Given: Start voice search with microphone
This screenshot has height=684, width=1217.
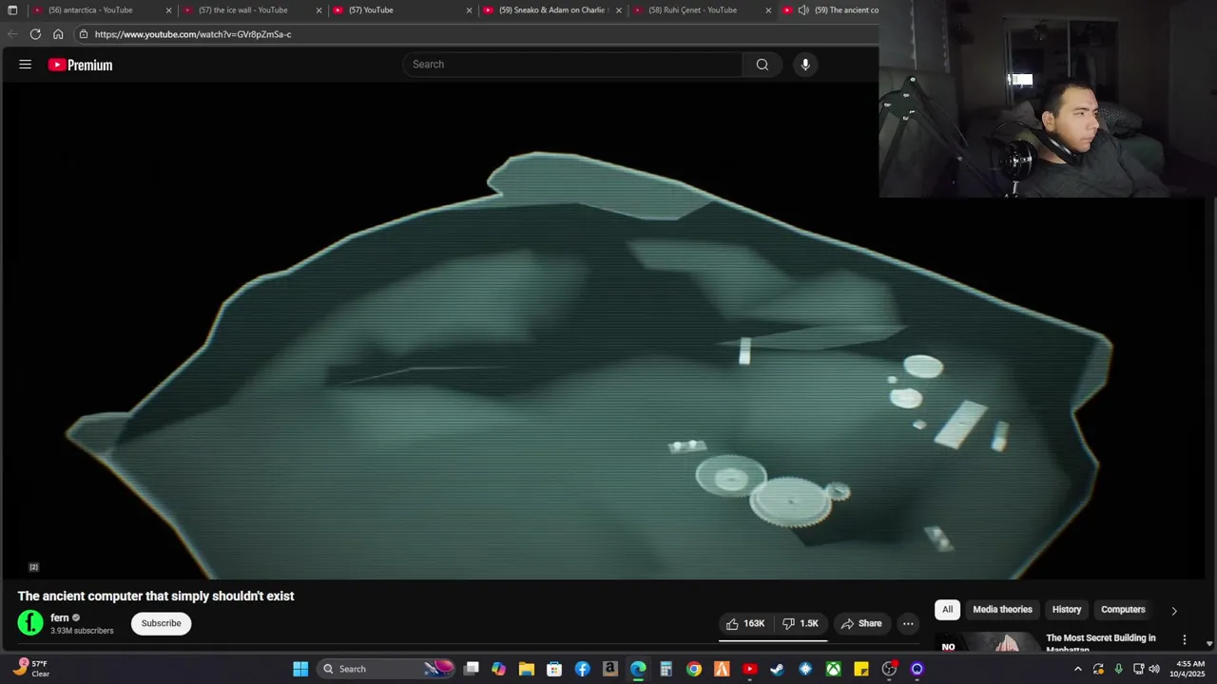Looking at the screenshot, I should (x=805, y=65).
